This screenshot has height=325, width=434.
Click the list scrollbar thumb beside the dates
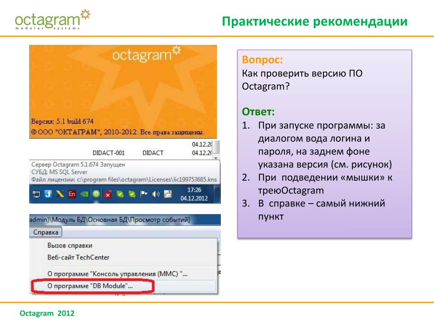tap(217, 147)
